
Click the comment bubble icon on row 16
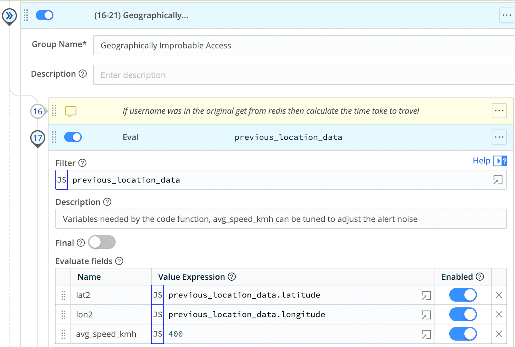click(x=70, y=111)
